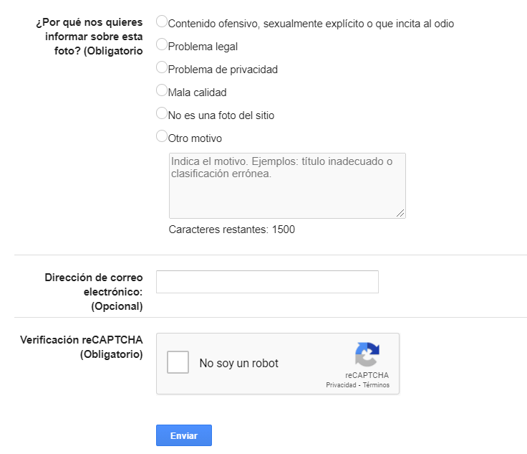Choose the 'Otro motivo' radio option
The image size is (527, 454).
pyautogui.click(x=161, y=137)
